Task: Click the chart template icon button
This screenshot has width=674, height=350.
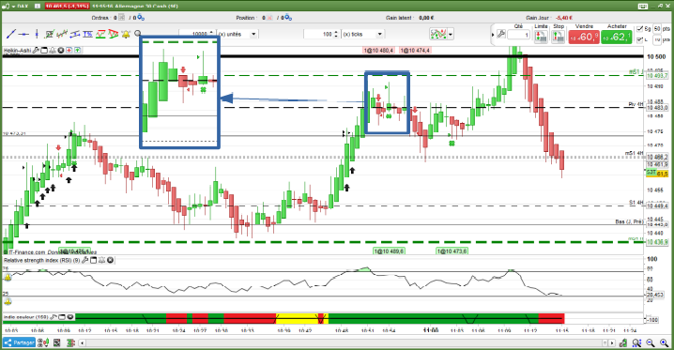Action: (438, 34)
